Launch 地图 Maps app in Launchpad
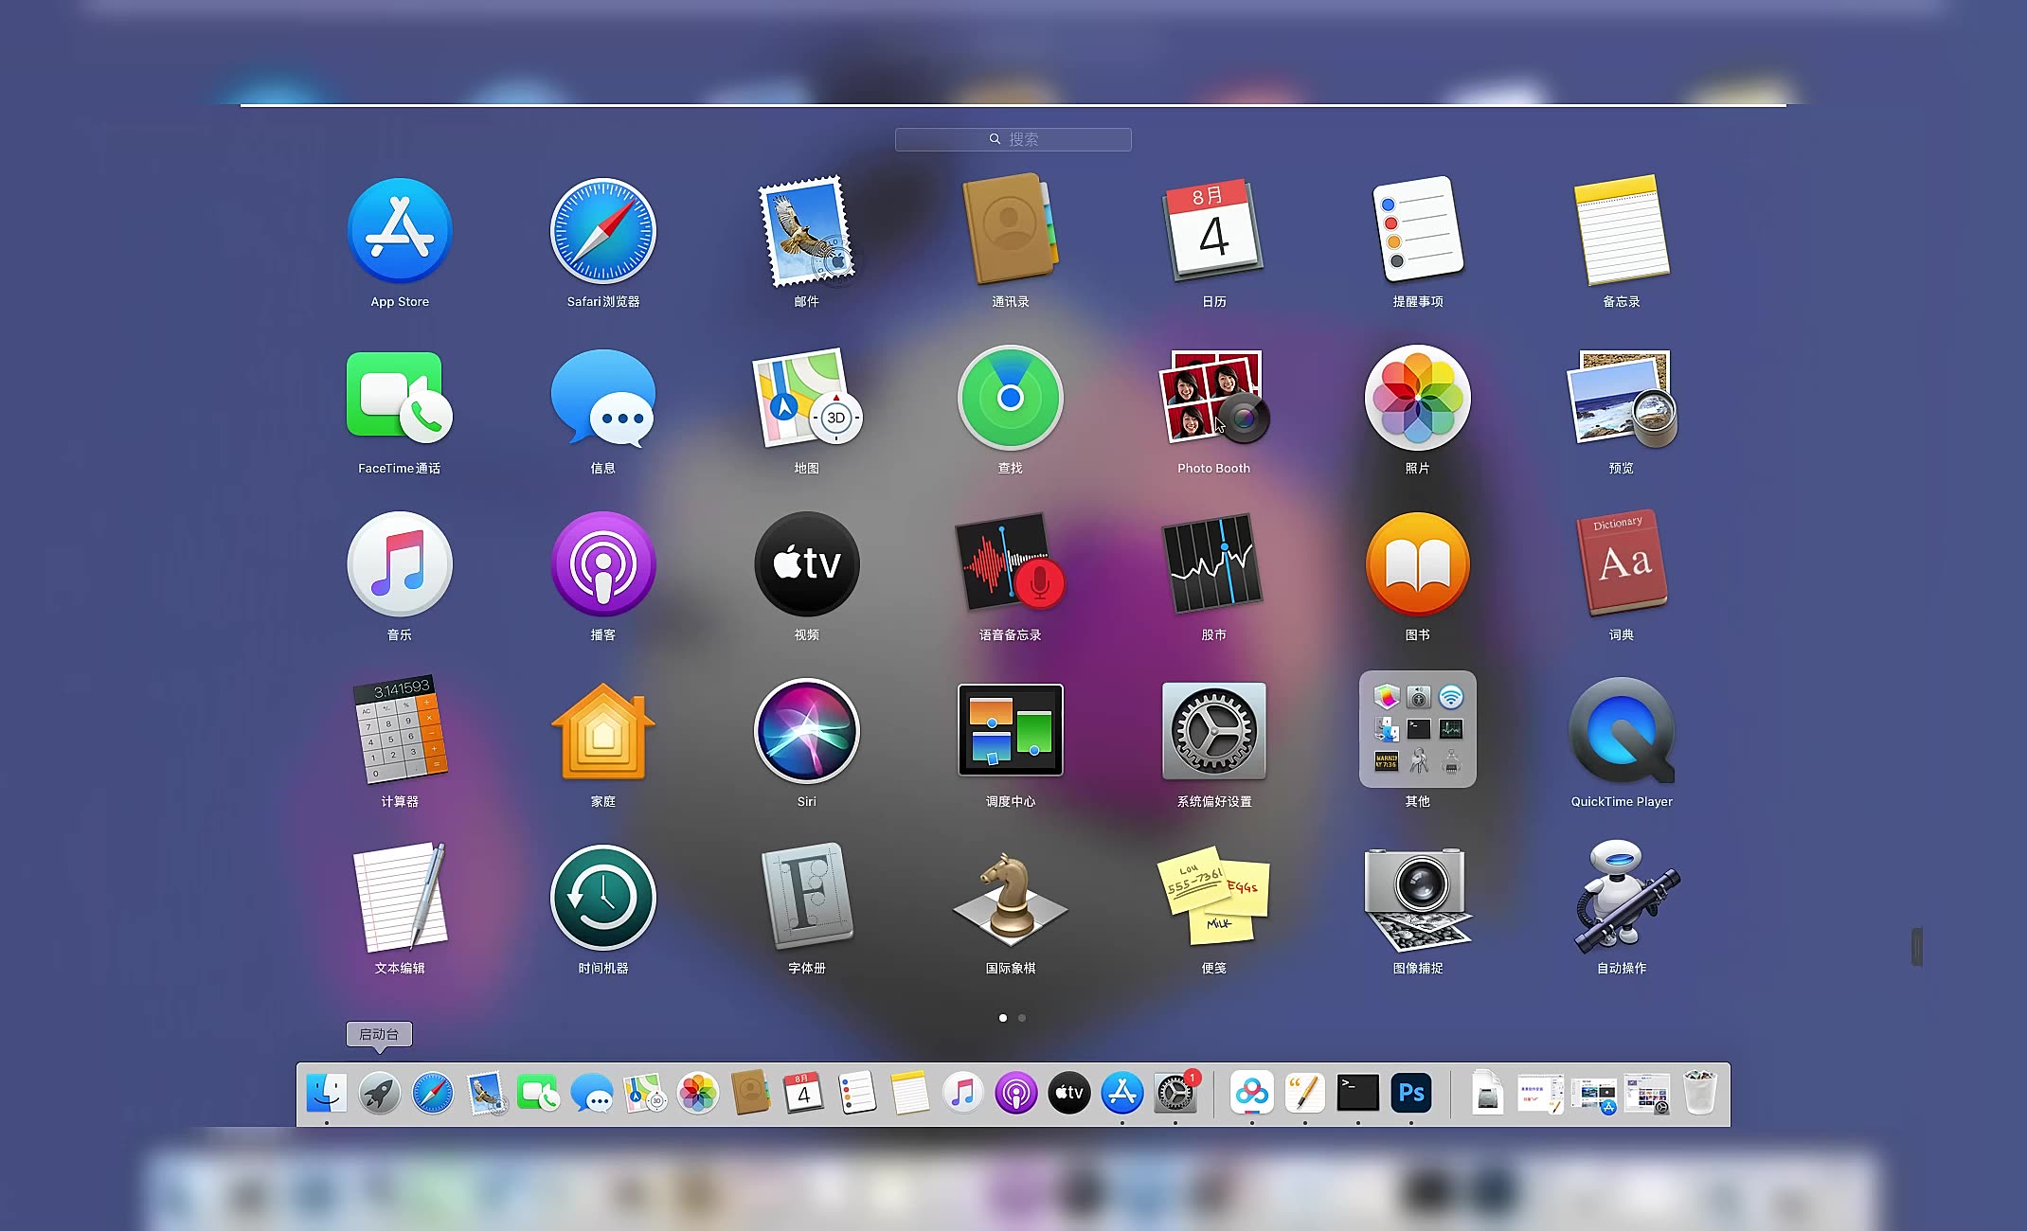The image size is (2027, 1231). [x=807, y=398]
